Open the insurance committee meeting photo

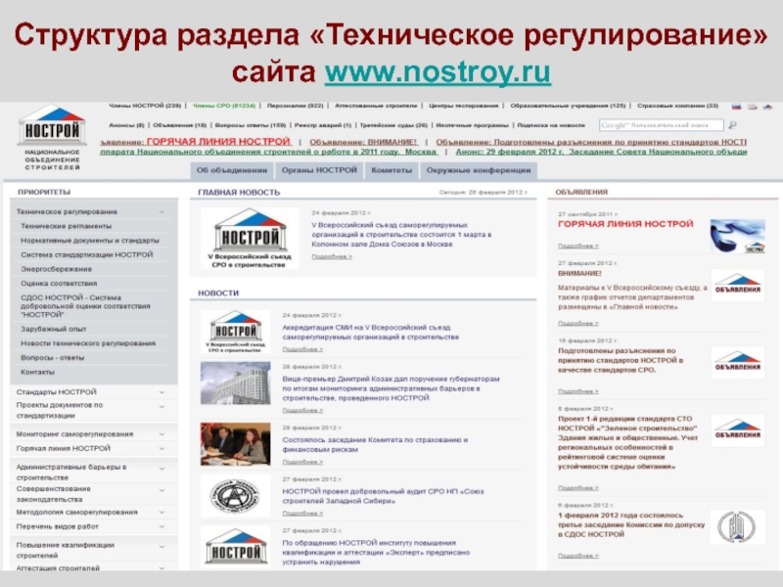pos(235,444)
